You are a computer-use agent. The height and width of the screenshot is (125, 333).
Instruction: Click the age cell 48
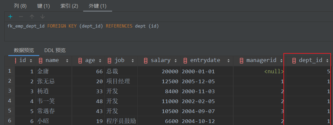pyautogui.click(x=88, y=101)
